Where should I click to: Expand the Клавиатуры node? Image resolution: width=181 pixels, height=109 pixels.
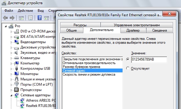[x=11, y=58]
